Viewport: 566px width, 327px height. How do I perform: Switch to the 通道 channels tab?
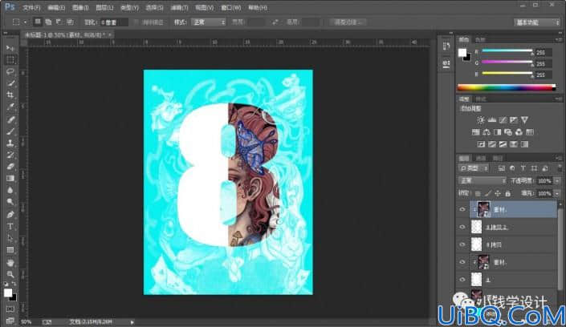(481, 158)
